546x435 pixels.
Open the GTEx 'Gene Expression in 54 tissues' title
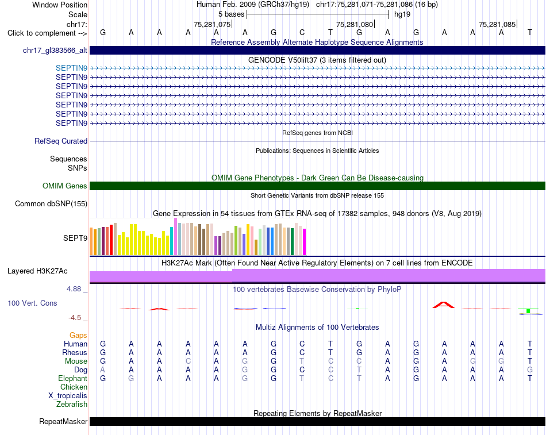317,214
